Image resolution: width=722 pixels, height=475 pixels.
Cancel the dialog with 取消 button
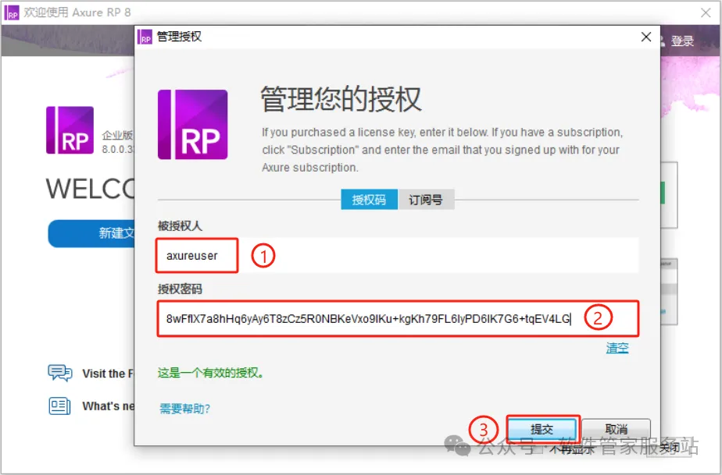coord(616,430)
